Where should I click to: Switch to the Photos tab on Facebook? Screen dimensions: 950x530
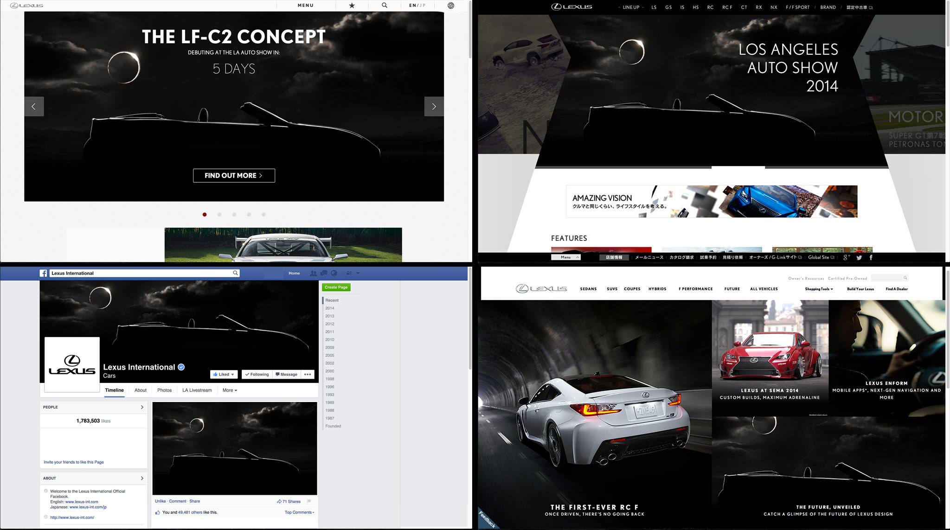click(164, 390)
